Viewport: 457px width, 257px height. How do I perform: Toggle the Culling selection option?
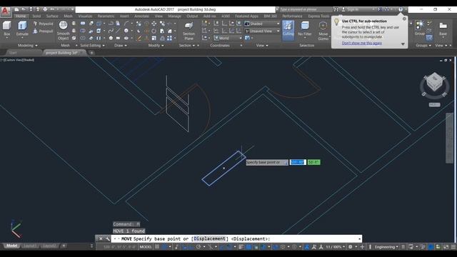tap(288, 30)
